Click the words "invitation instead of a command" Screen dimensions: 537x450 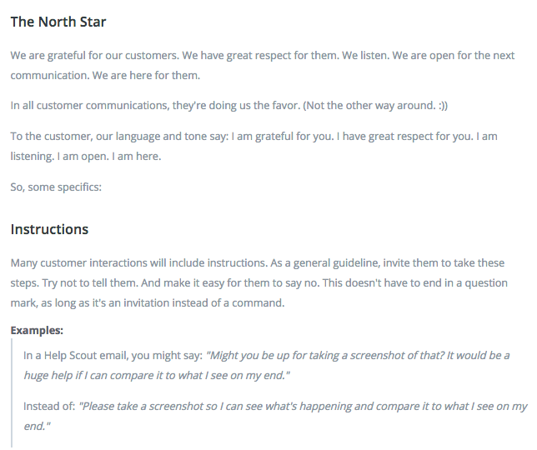click(x=203, y=303)
